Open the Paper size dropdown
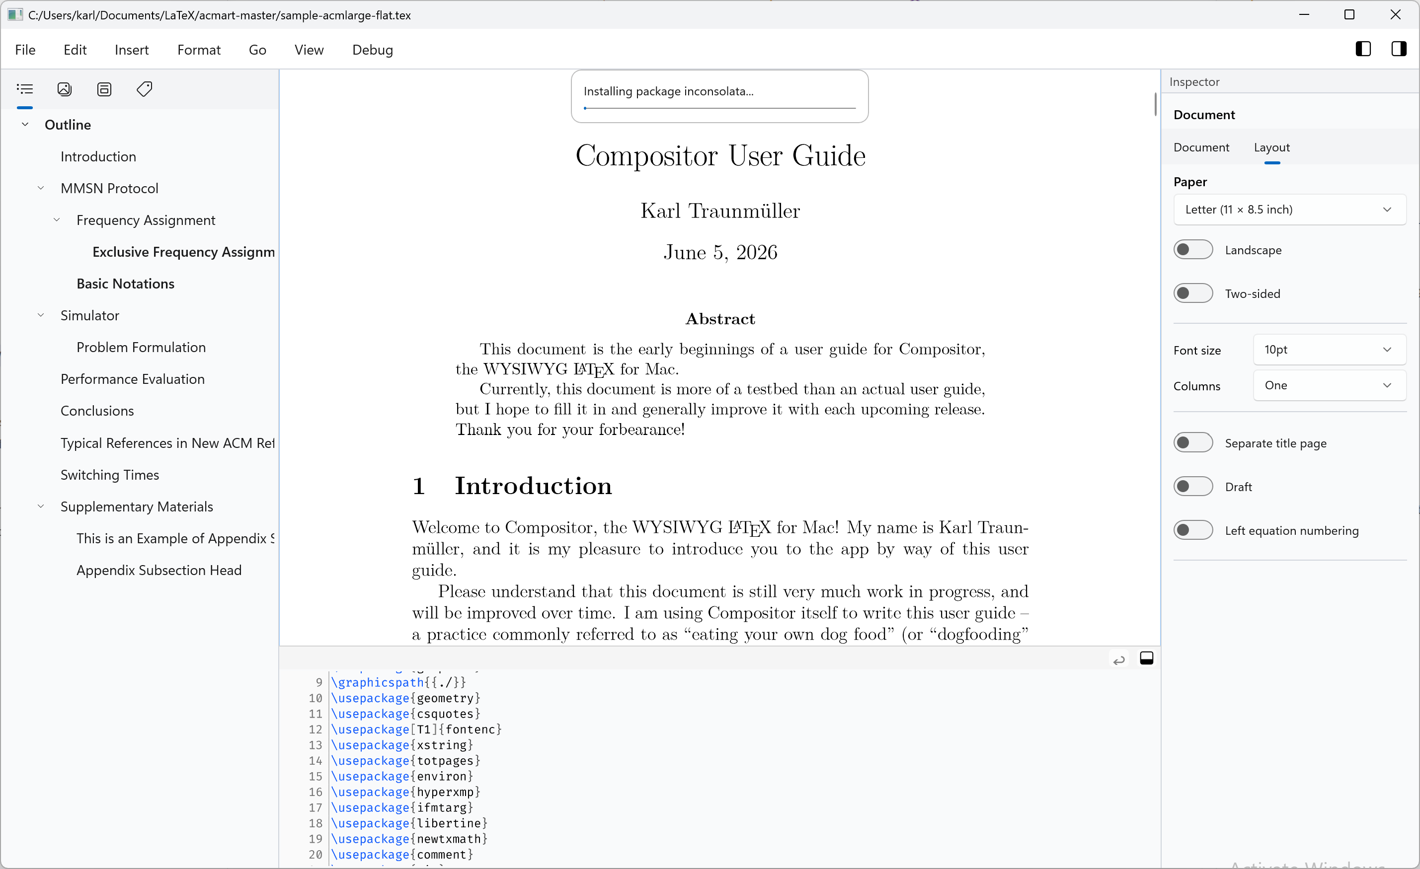Screen dimensions: 1420x869 (x=1290, y=209)
